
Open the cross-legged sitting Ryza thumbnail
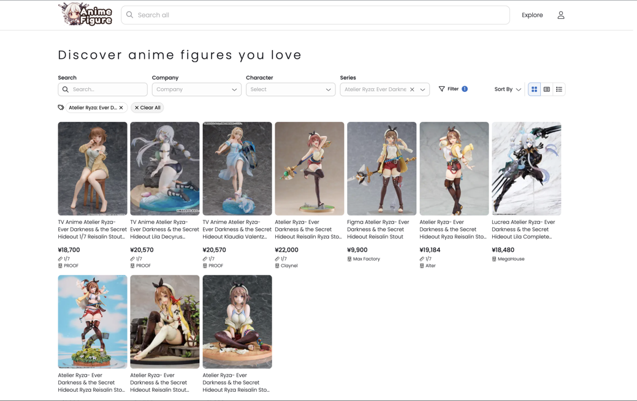point(237,322)
